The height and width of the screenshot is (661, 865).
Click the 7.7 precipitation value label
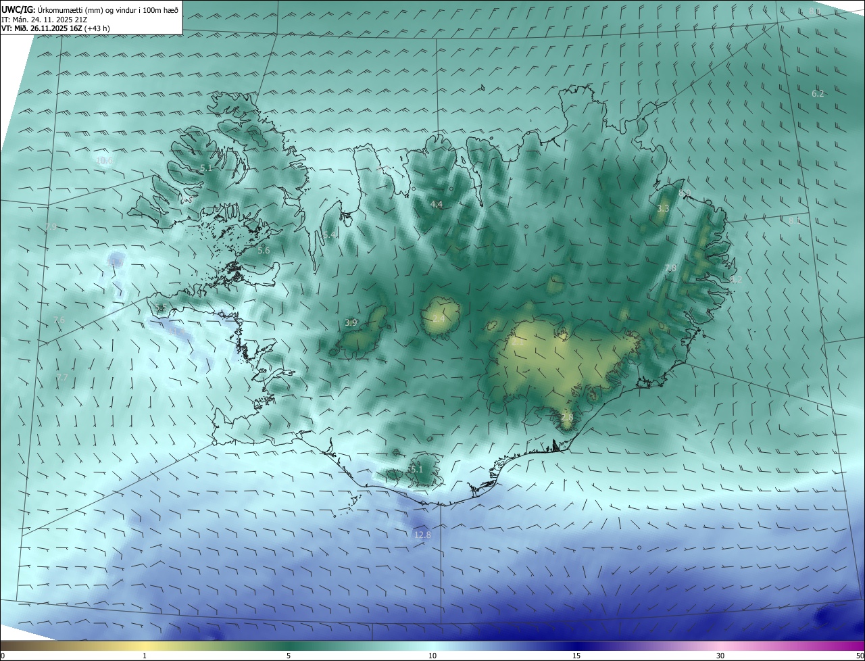click(x=61, y=377)
